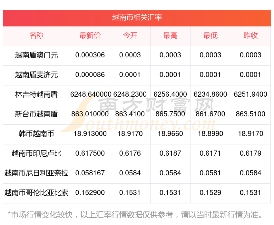
Task: Select the 今开 column header
Action: click(x=130, y=35)
